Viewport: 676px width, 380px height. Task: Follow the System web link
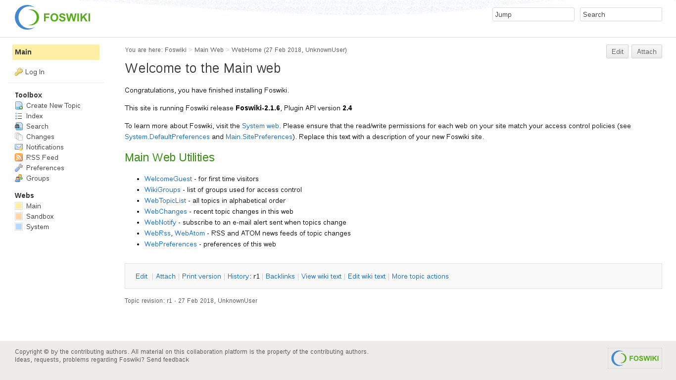[260, 126]
